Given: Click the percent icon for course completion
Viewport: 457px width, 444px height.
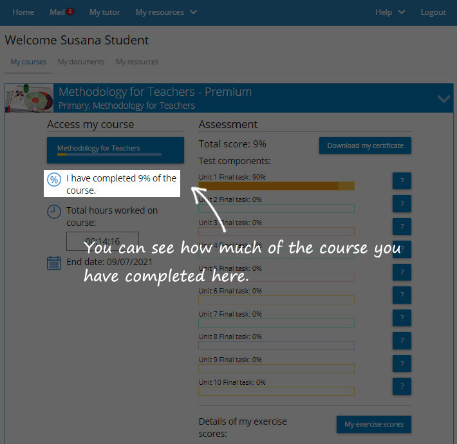Looking at the screenshot, I should click(x=55, y=180).
